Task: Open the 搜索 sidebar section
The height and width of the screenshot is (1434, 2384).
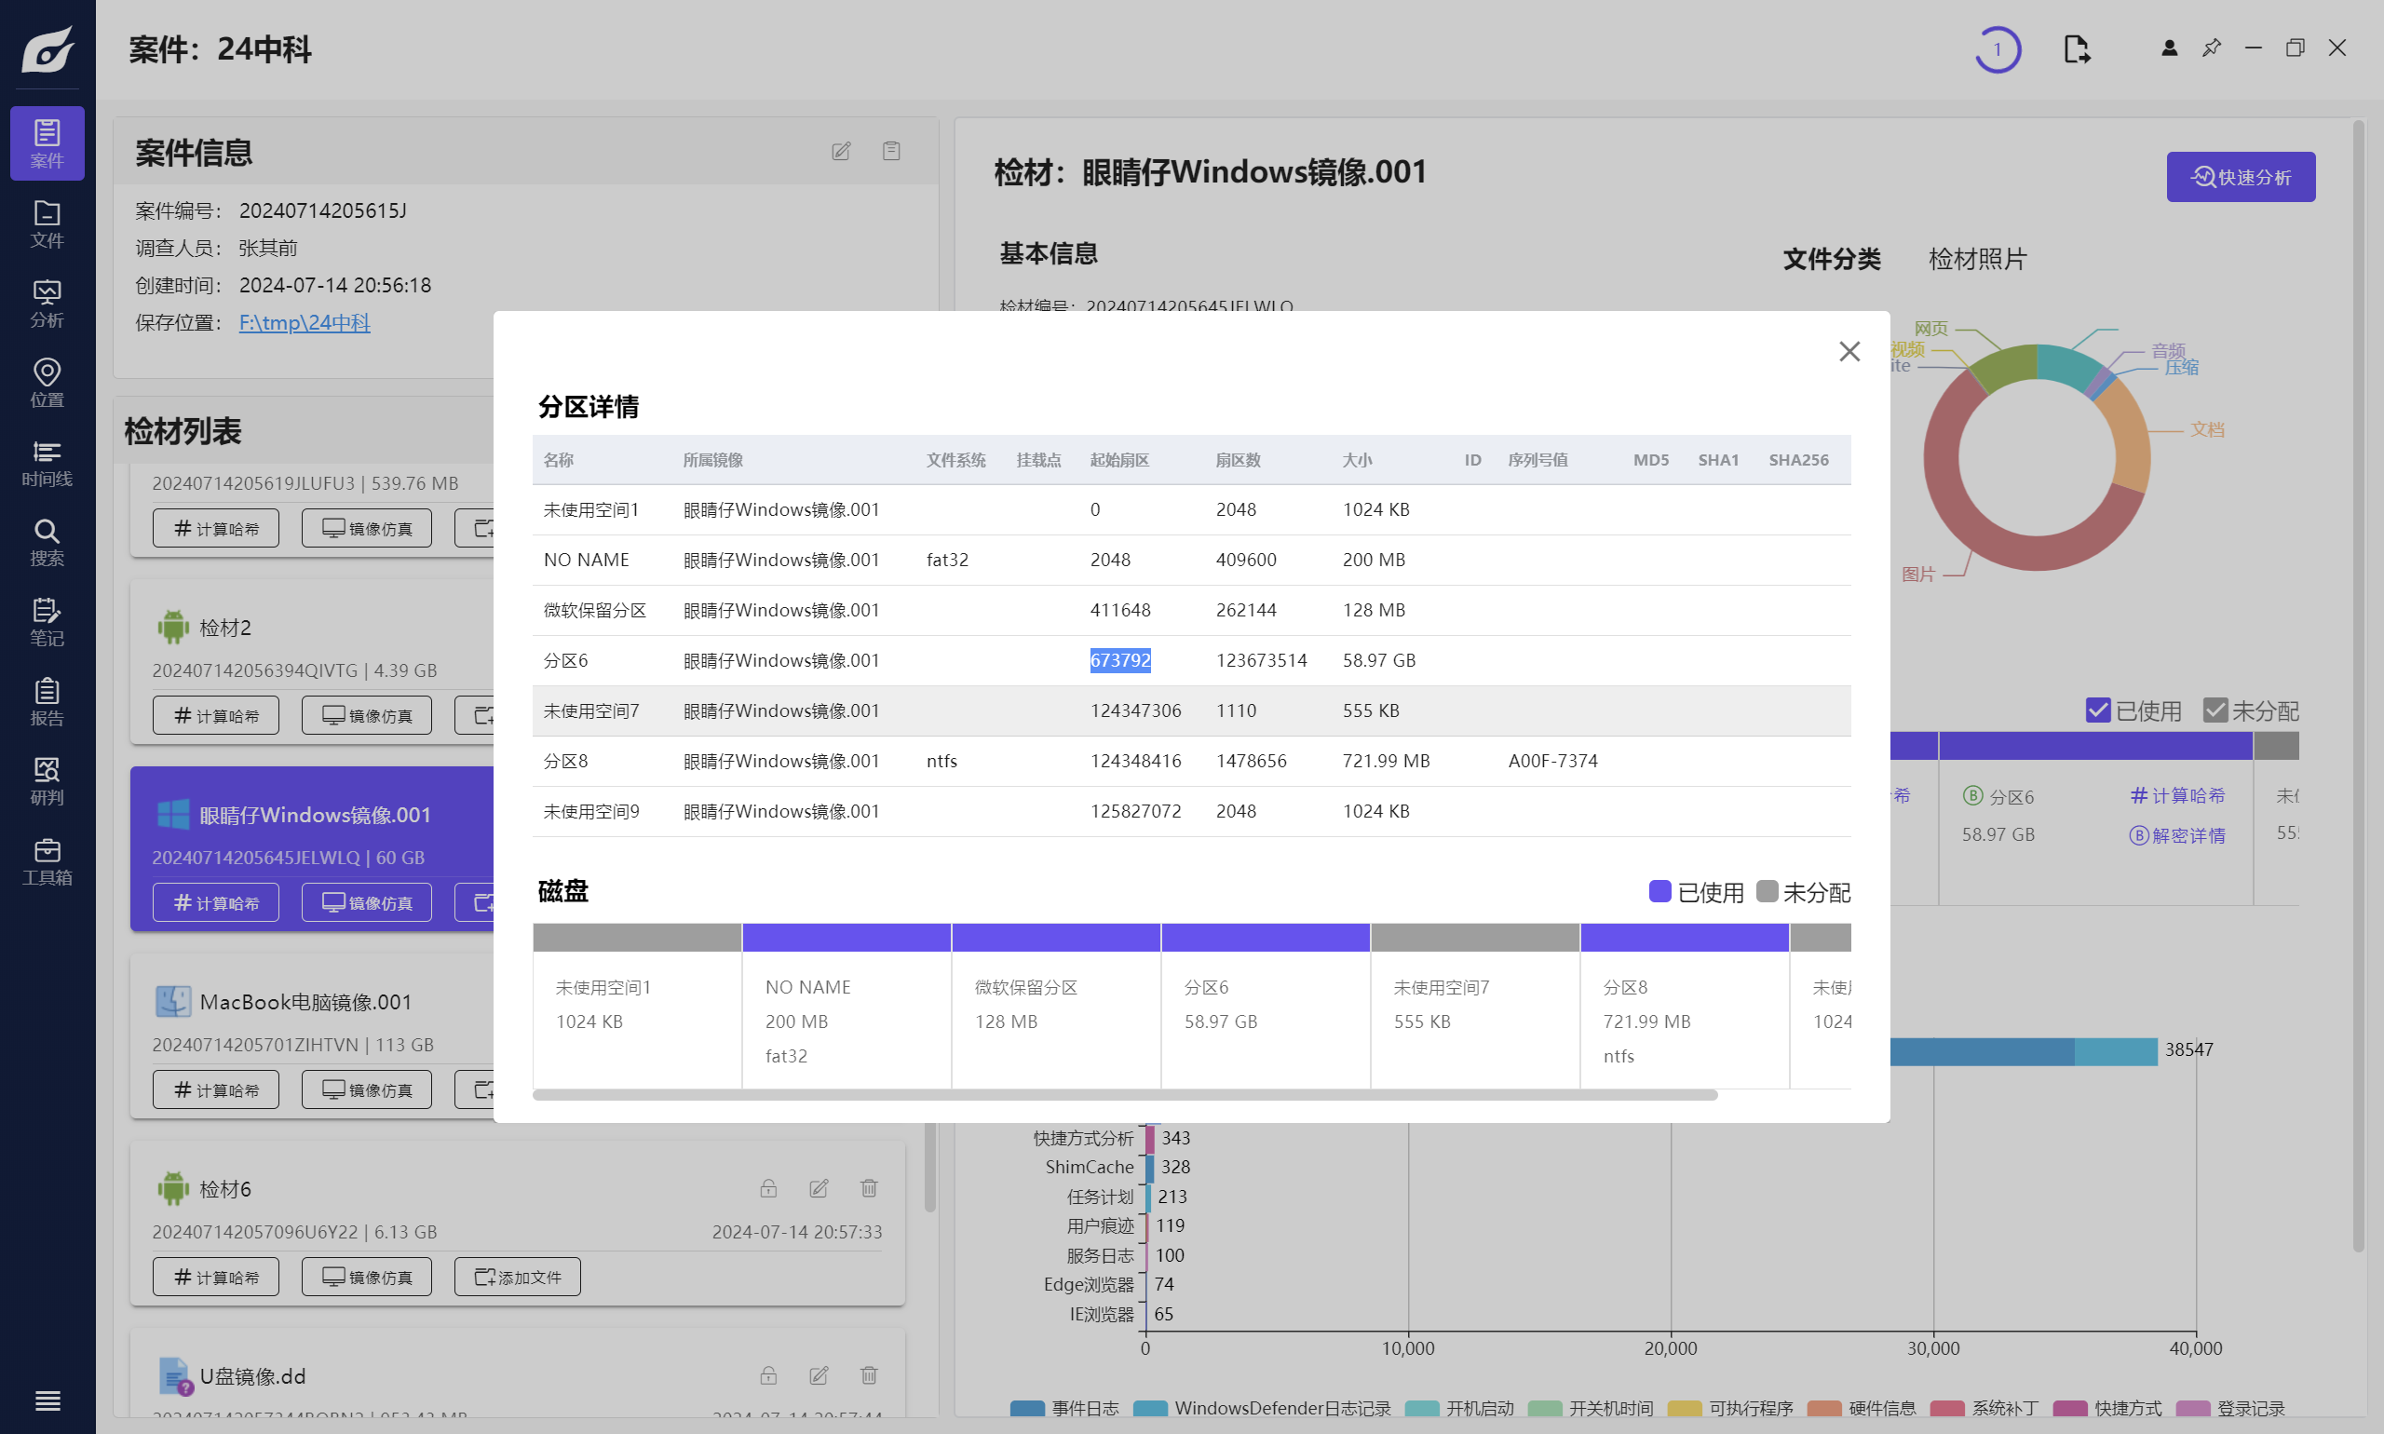Action: 47,542
